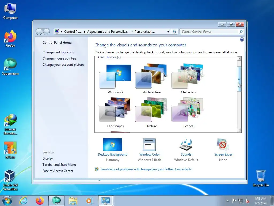Click theme list scrollbar up arrow

coord(239,58)
